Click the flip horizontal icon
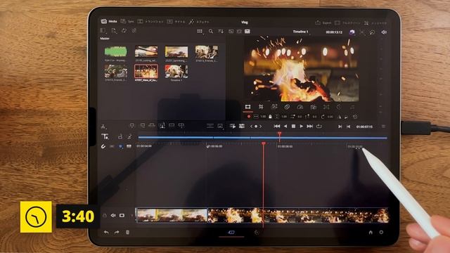The width and height of the screenshot is (450, 253). (340, 117)
